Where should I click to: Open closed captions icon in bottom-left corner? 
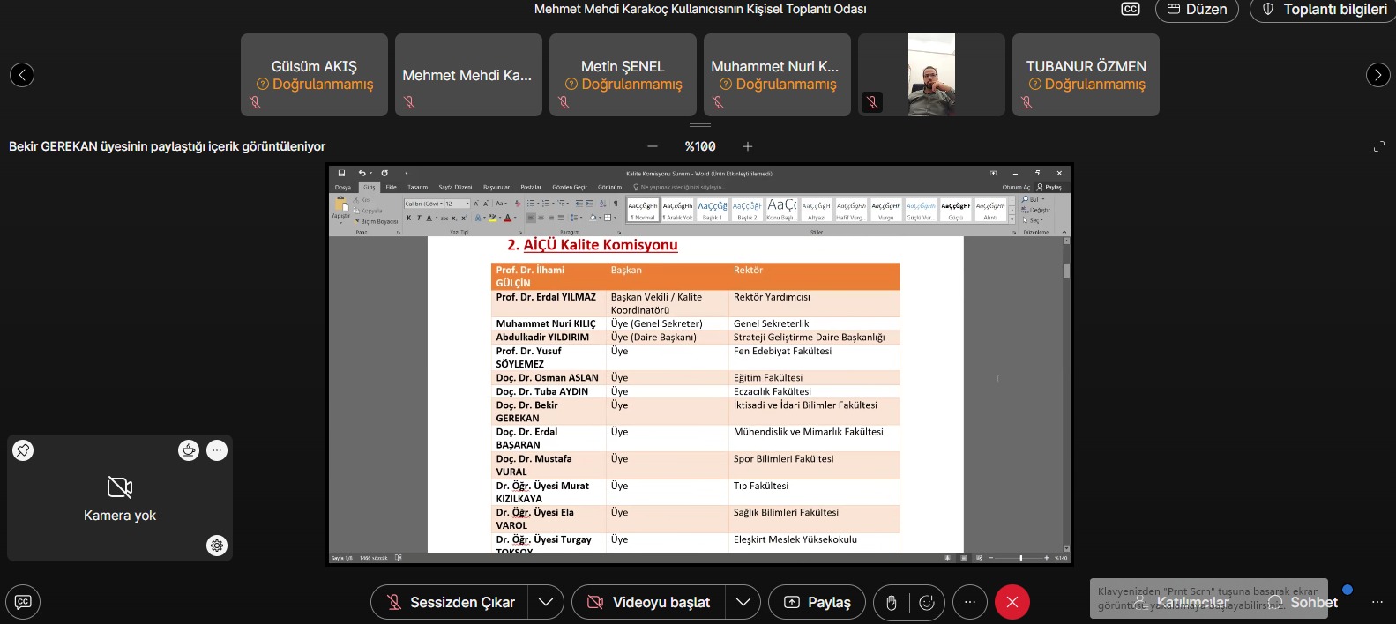(23, 602)
